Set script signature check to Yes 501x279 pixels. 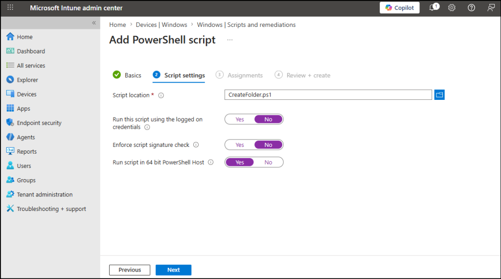pyautogui.click(x=240, y=145)
